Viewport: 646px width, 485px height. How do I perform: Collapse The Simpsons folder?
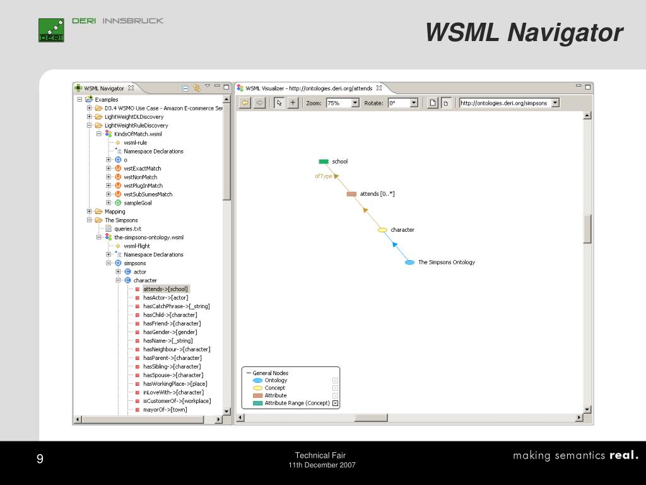click(x=89, y=220)
